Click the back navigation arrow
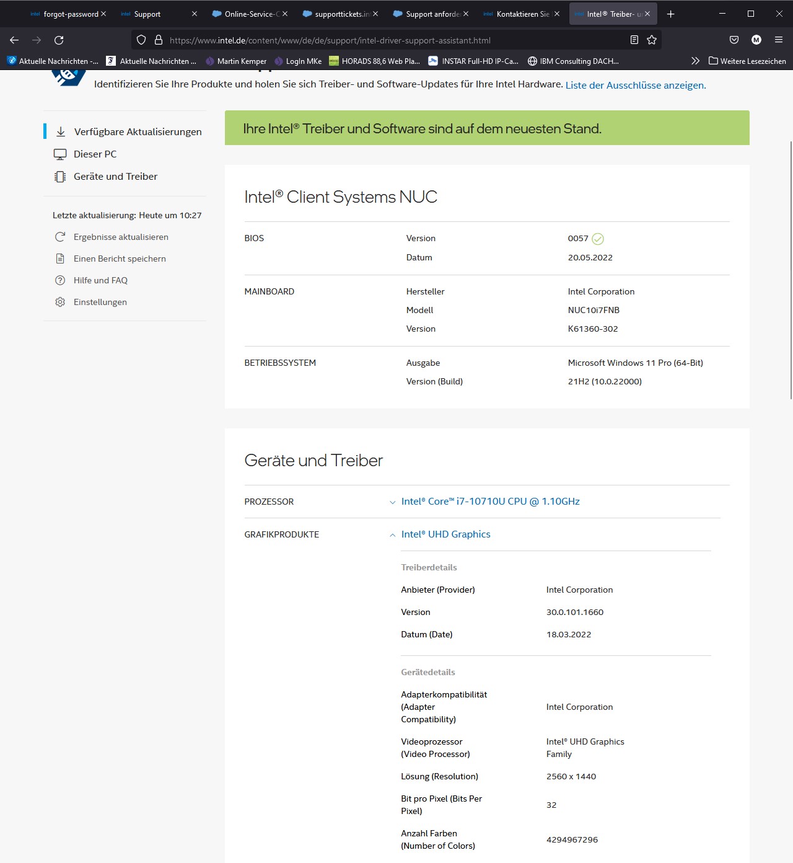 coord(14,40)
